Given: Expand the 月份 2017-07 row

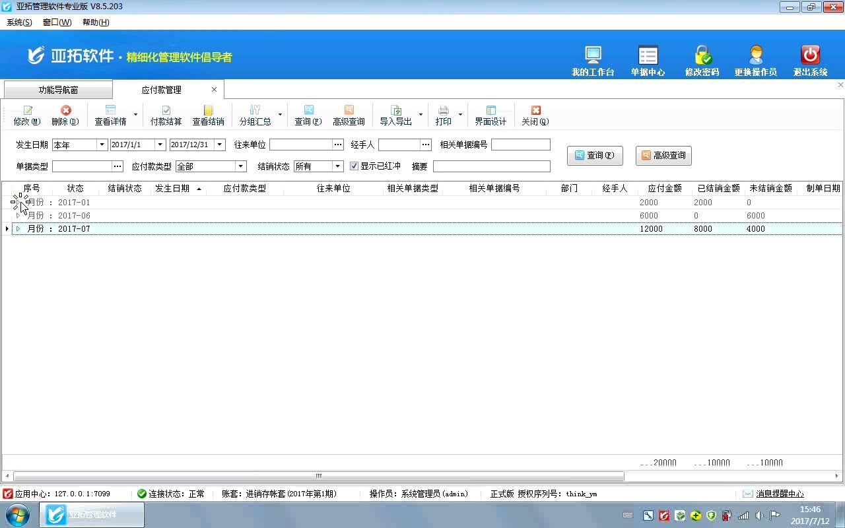Looking at the screenshot, I should [18, 228].
